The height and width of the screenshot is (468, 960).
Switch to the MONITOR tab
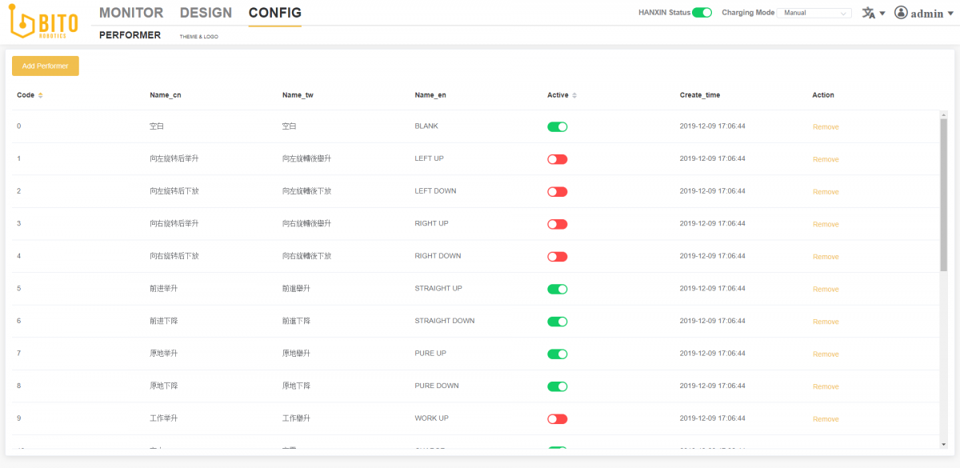coord(131,13)
